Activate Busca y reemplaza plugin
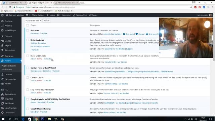 point(33,59)
